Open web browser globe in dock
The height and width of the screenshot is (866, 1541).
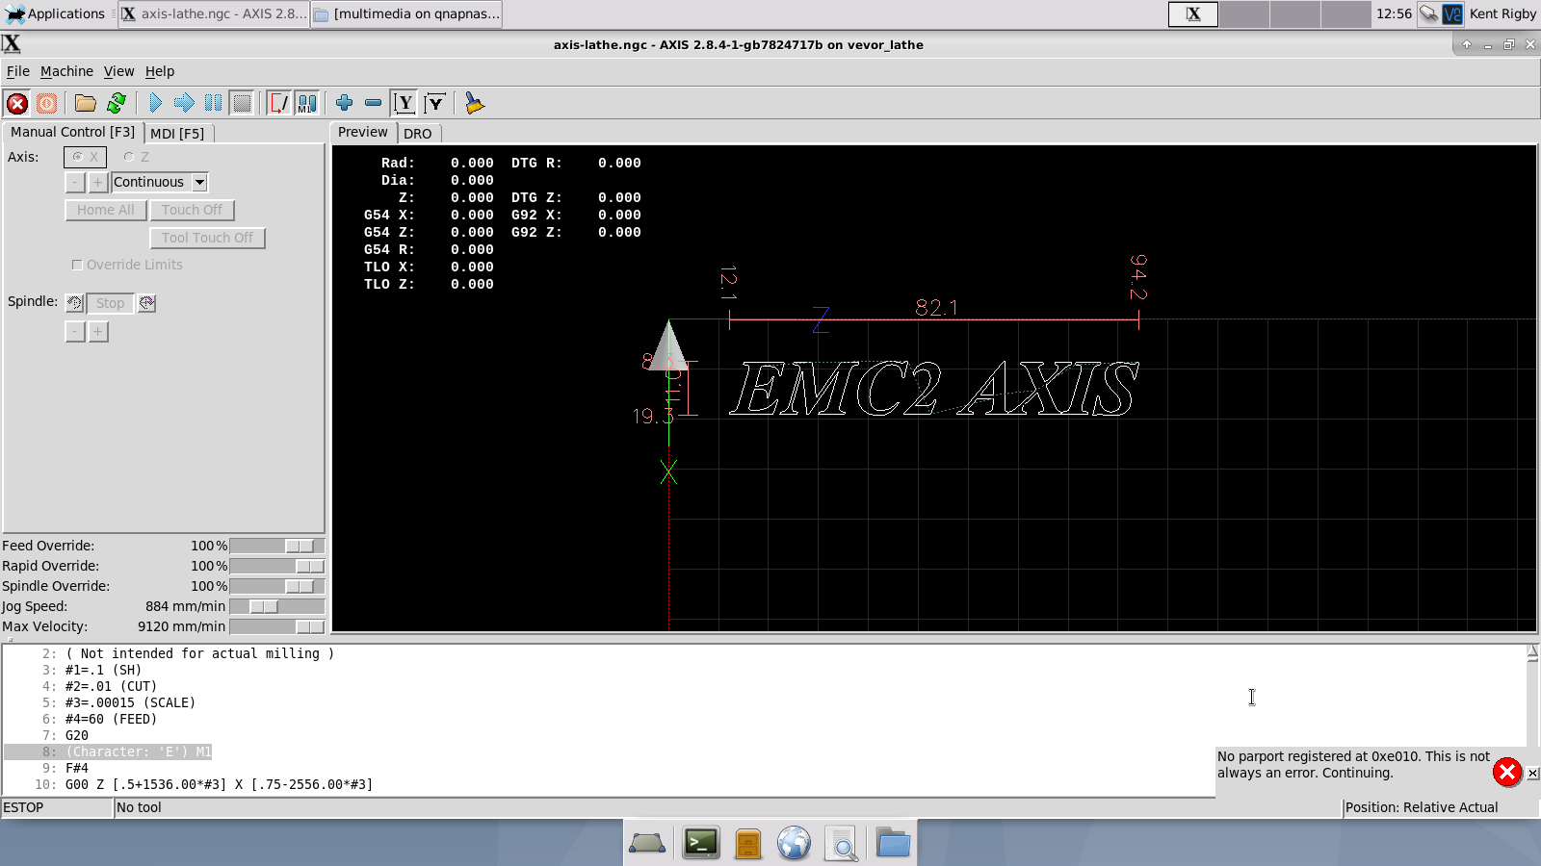795,844
